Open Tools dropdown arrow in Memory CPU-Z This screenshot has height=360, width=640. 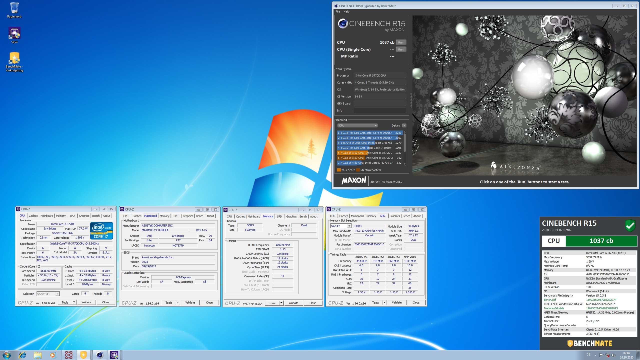281,303
